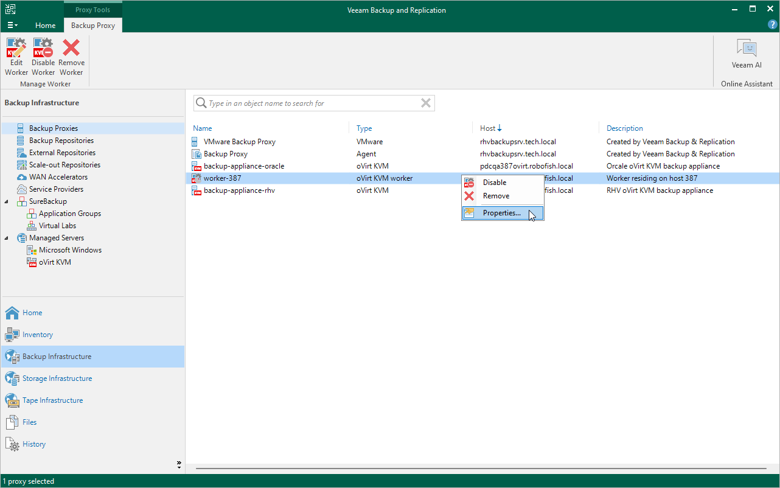Collapse the SureBackup tree node
The height and width of the screenshot is (488, 780).
point(7,201)
